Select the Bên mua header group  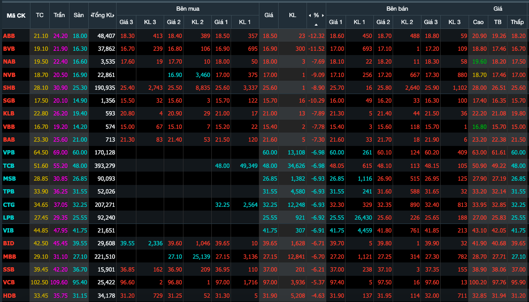click(188, 9)
